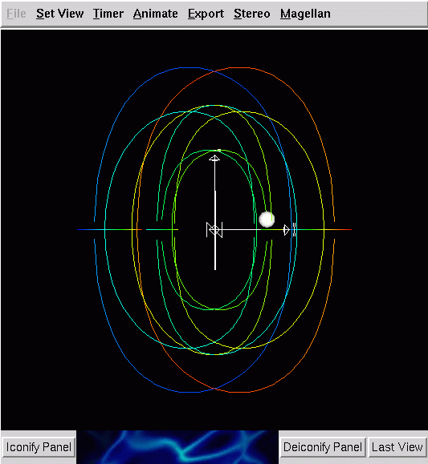
Task: Open the Magellan menu
Action: pos(305,14)
